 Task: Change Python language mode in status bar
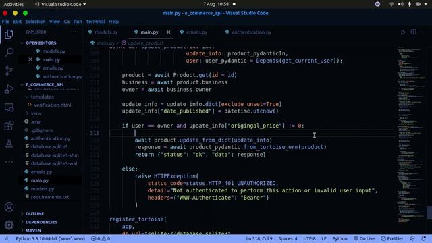(340, 238)
